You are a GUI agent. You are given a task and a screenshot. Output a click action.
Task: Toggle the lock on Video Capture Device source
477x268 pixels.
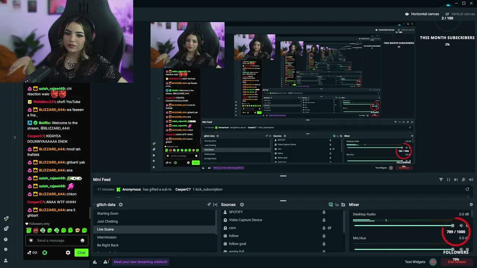pos(323,220)
